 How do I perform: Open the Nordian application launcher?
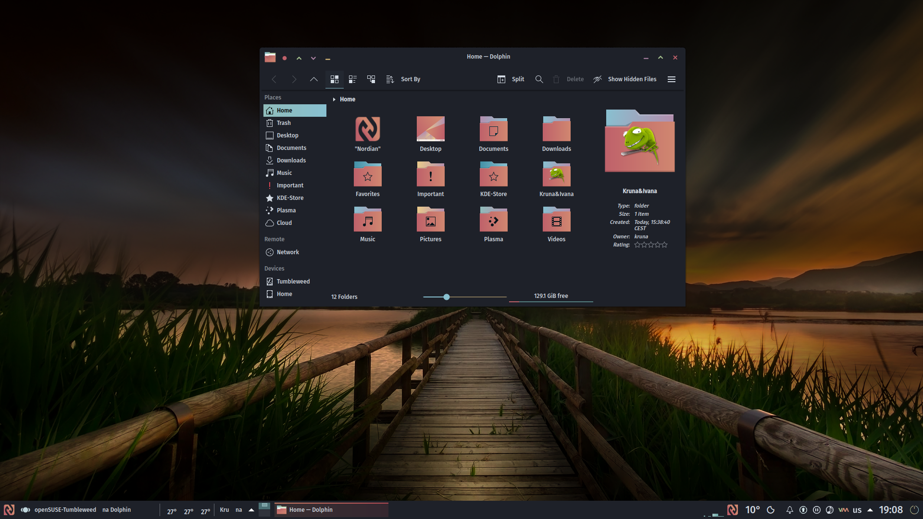point(9,510)
